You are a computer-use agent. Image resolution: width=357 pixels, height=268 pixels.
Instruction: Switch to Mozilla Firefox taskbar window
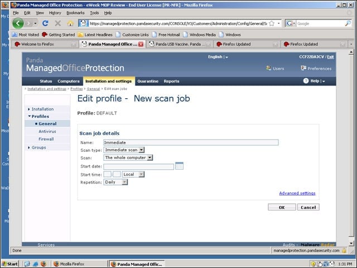point(79,264)
